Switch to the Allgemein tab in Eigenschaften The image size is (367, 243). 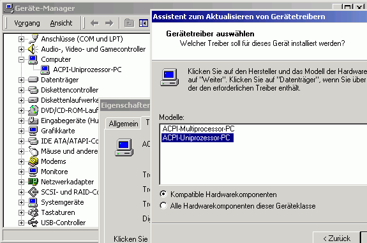click(x=123, y=124)
